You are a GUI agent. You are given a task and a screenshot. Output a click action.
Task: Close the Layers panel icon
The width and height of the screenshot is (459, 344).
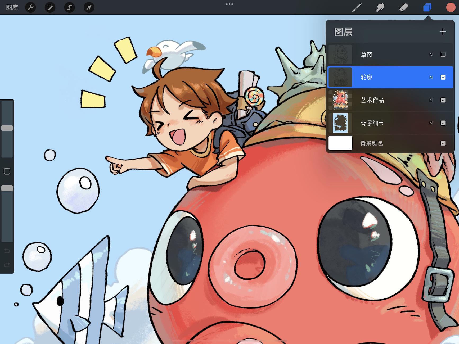[x=427, y=7]
